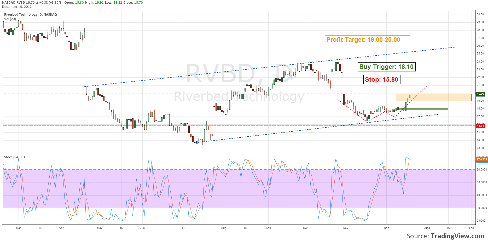The height and width of the screenshot is (243, 488).
Task: Click the Aug label on time axis
Action: (224, 228)
